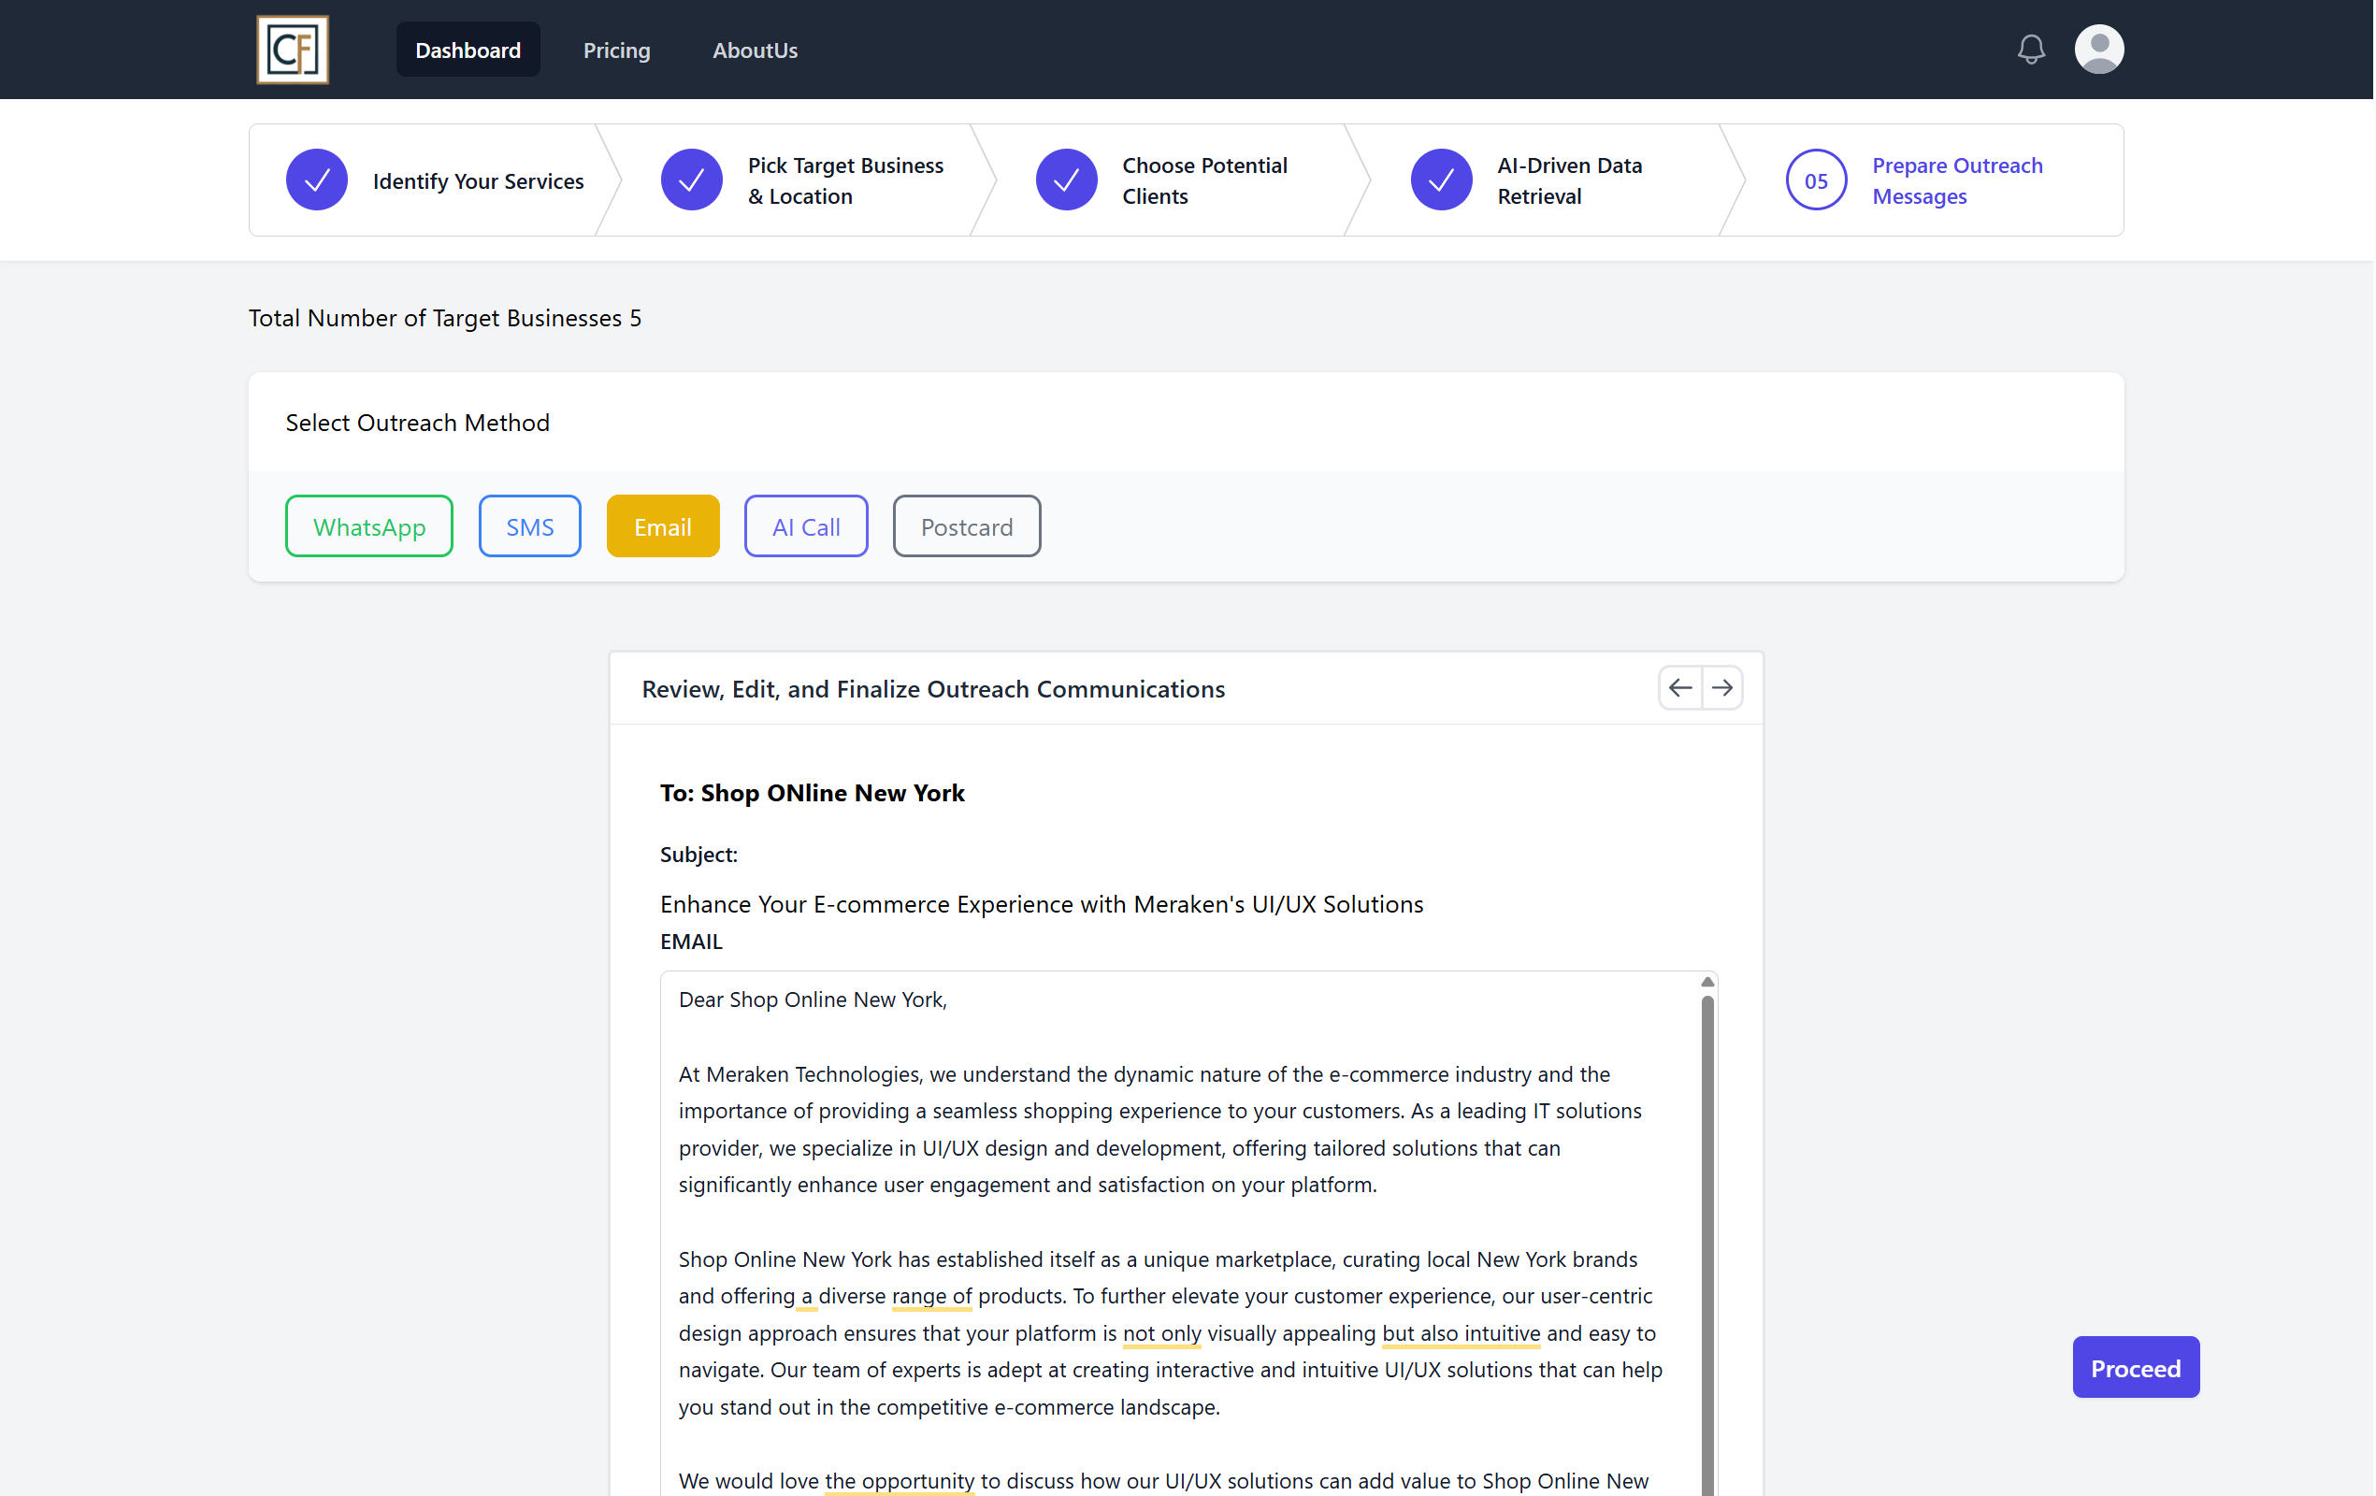
Task: Open the notifications bell
Action: click(2031, 50)
